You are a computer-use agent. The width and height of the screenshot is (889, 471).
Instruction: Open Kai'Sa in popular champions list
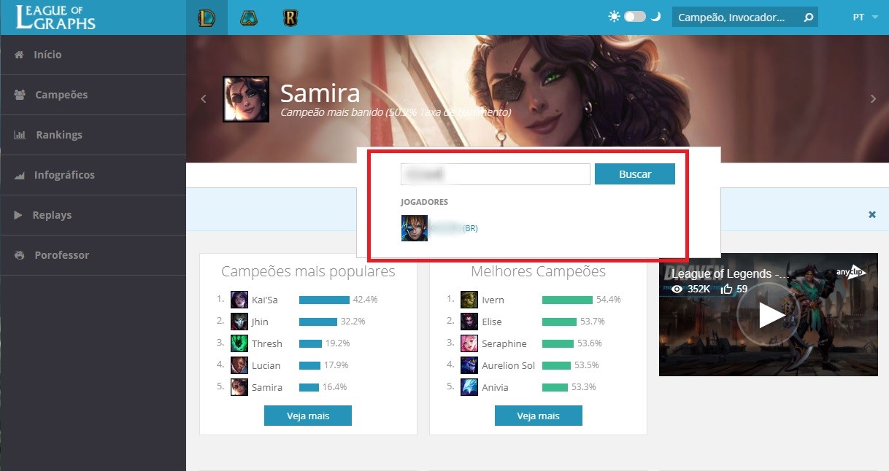(x=265, y=300)
